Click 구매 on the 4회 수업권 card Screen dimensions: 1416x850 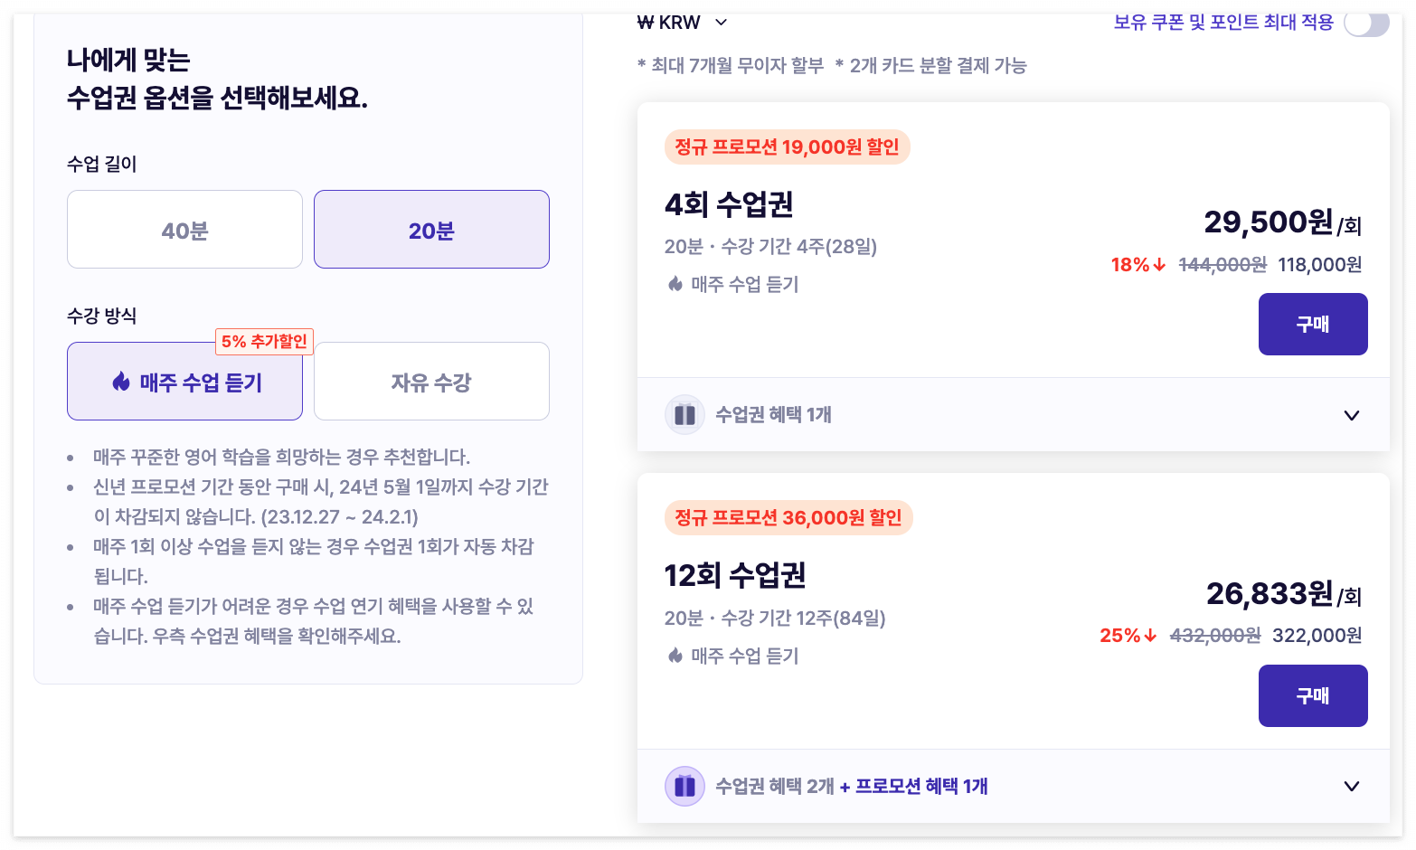[x=1313, y=324]
